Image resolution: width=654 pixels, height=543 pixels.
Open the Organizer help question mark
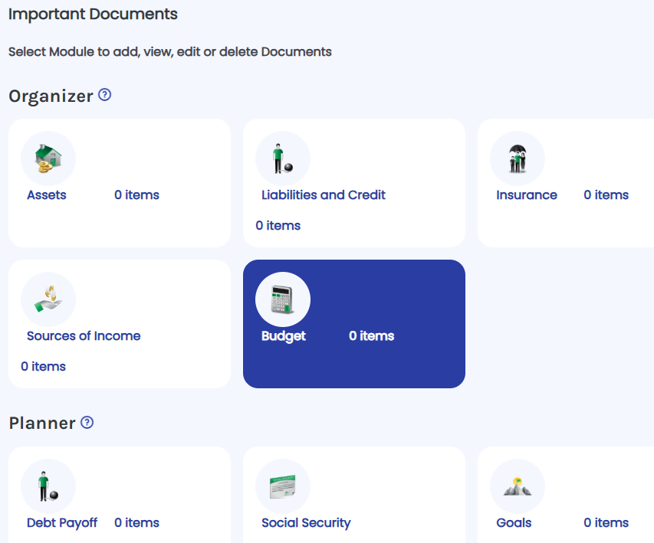point(105,95)
